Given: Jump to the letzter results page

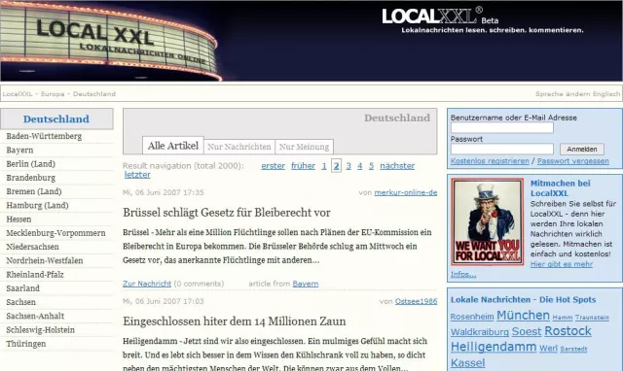Looking at the screenshot, I should coord(137,175).
